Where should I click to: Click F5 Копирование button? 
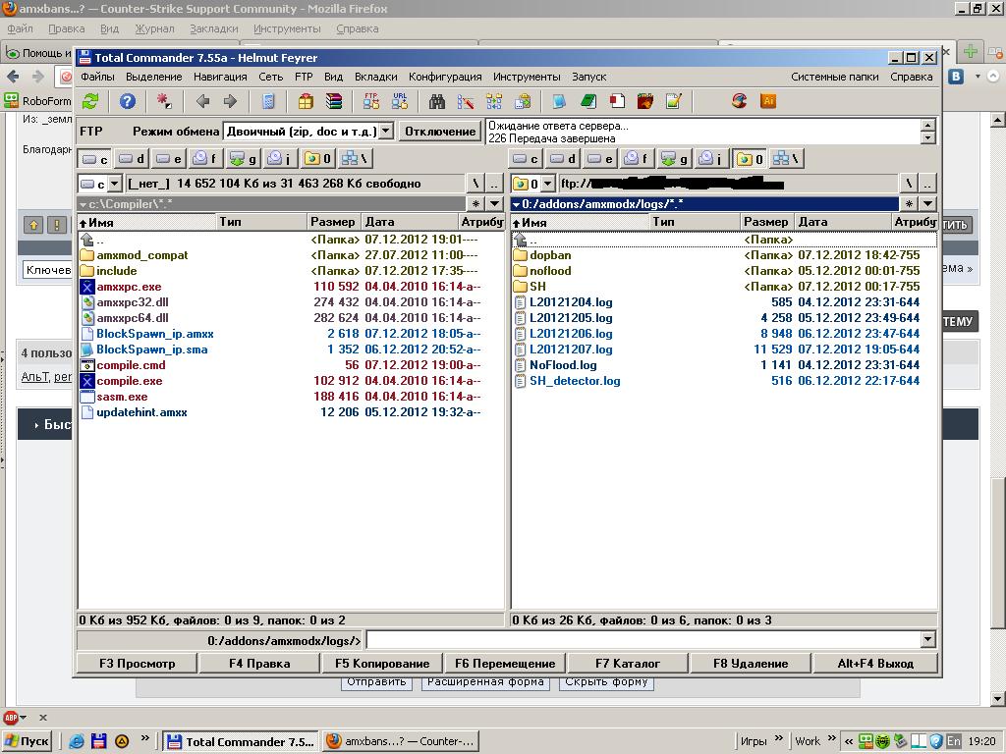[382, 664]
